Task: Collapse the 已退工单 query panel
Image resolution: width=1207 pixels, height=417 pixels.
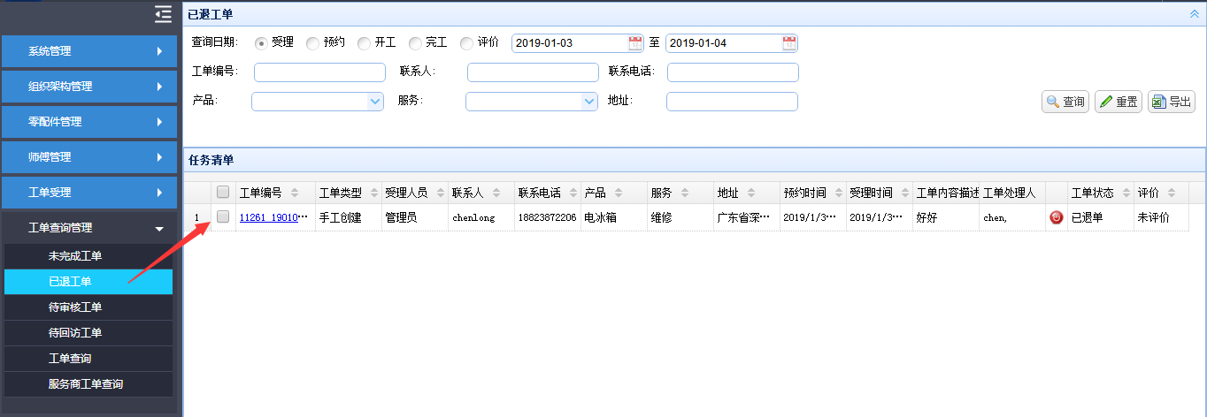Action: (1195, 13)
